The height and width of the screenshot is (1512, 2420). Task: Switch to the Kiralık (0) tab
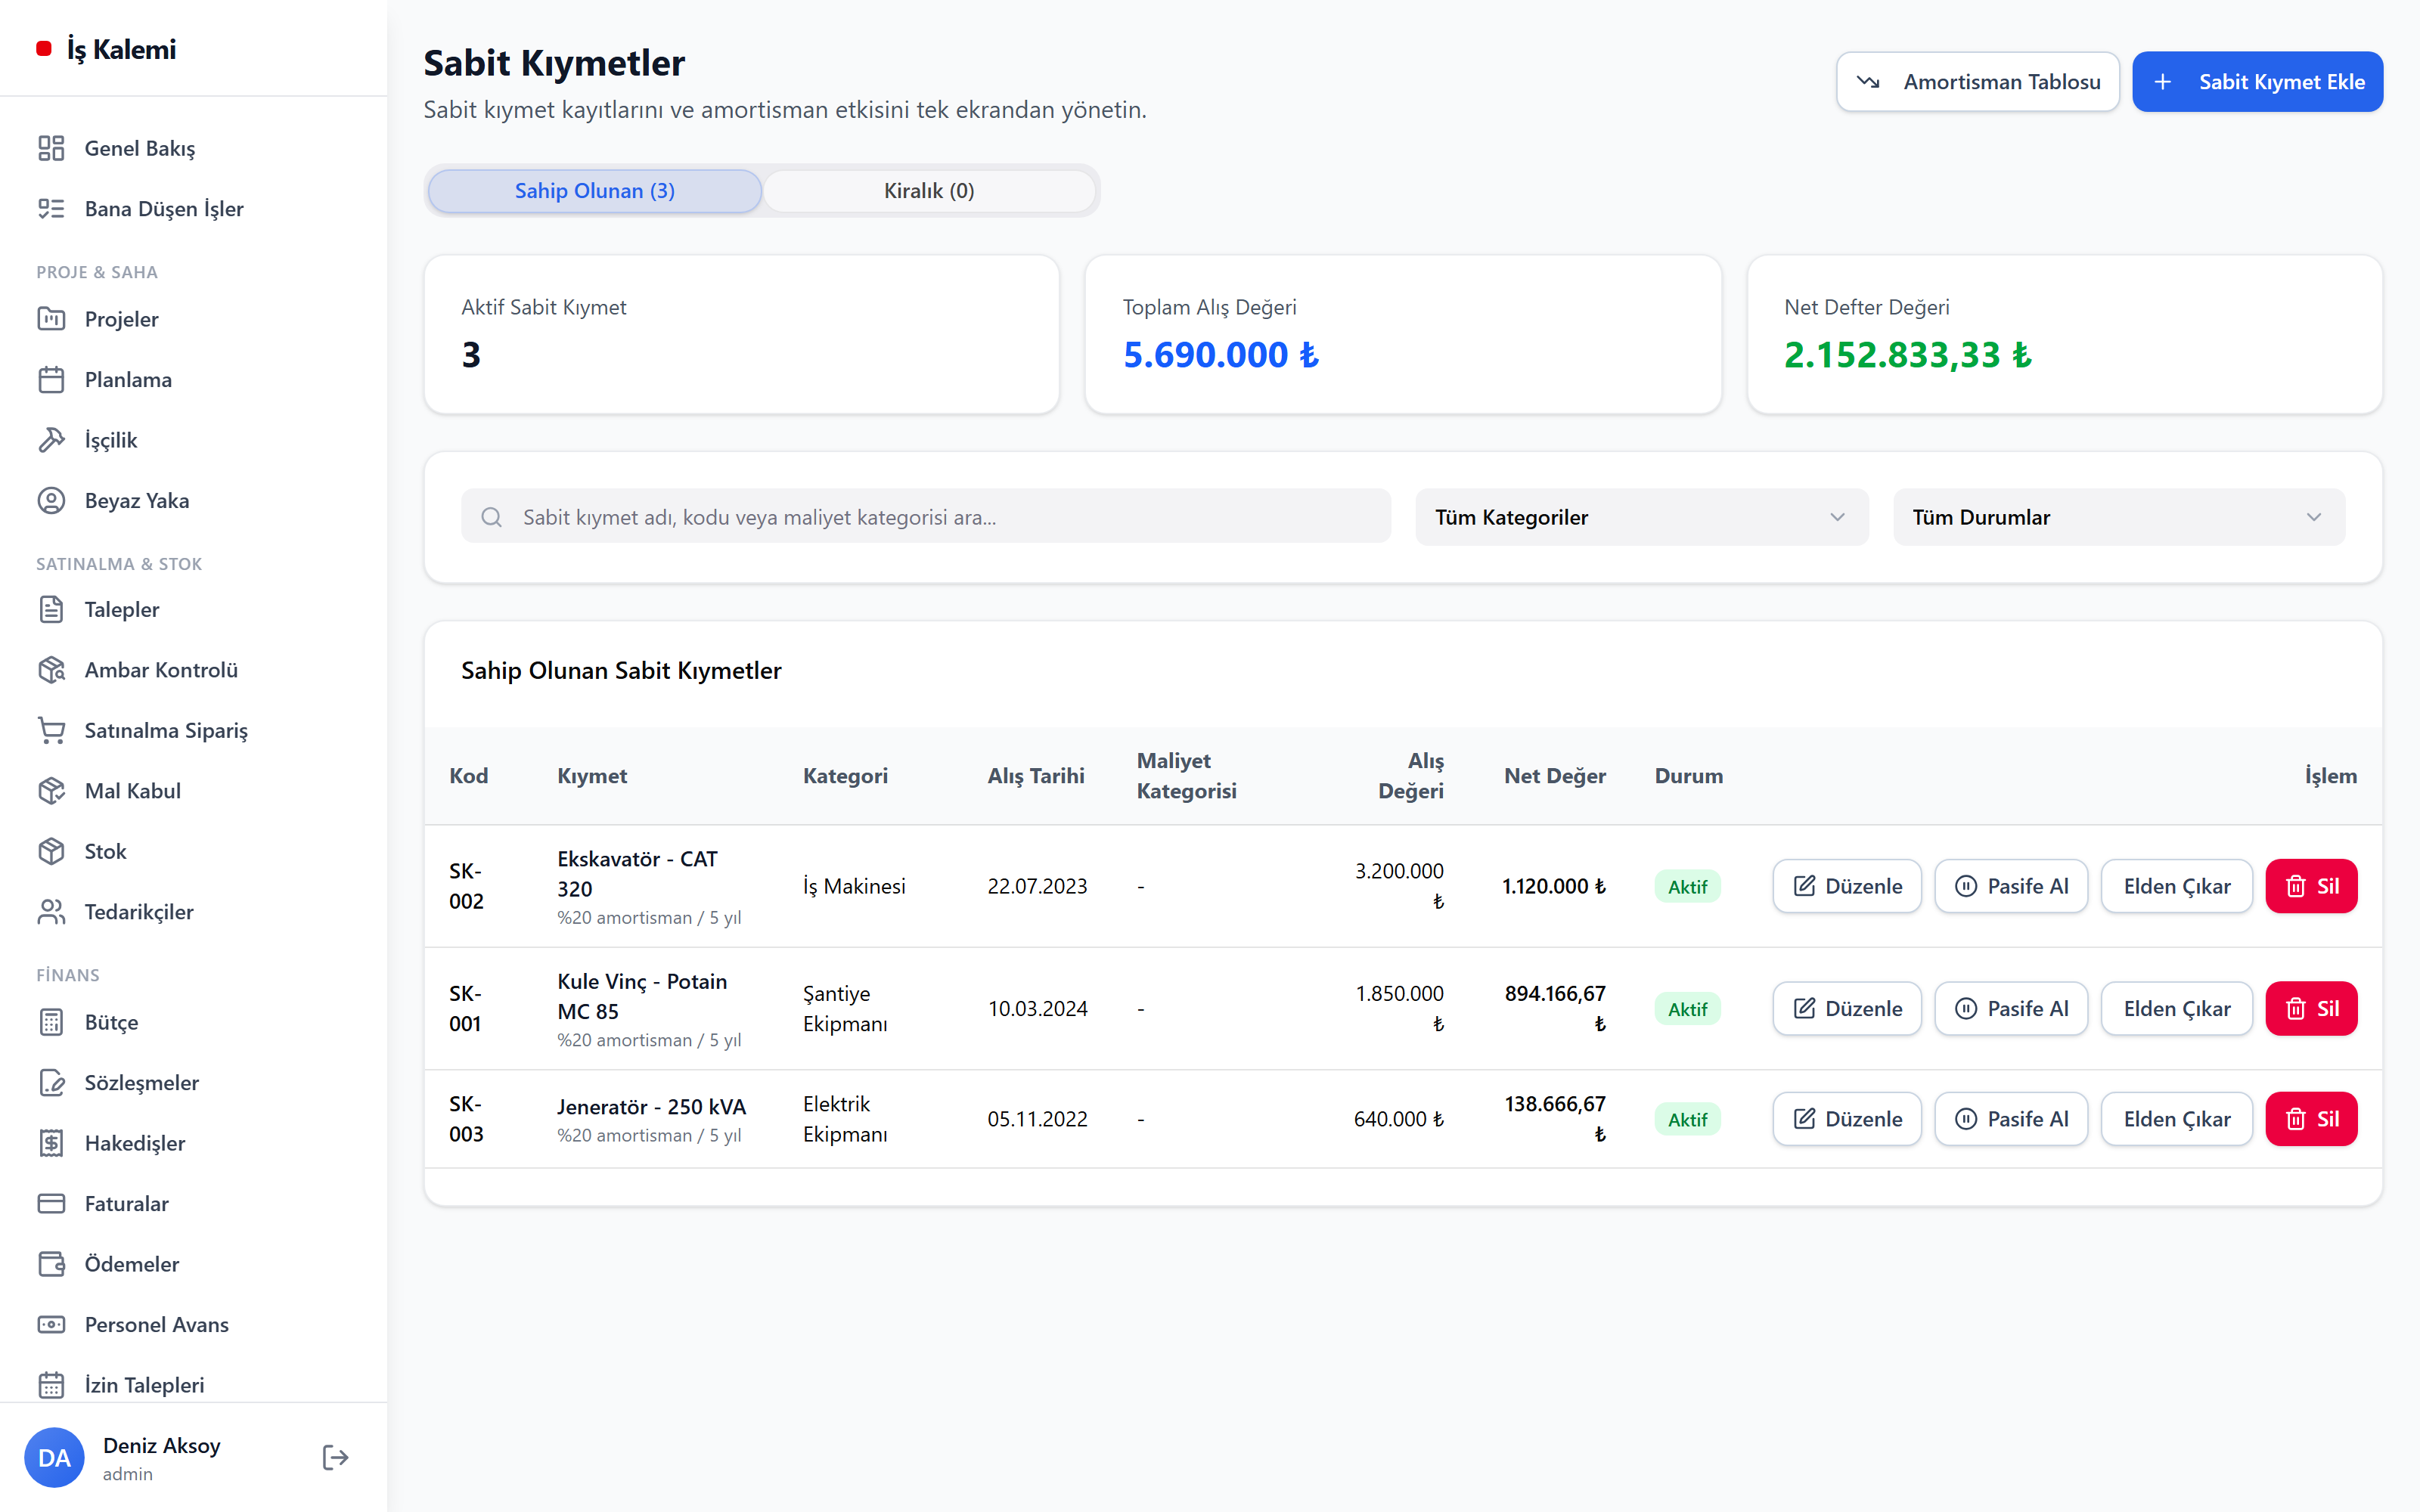click(929, 190)
